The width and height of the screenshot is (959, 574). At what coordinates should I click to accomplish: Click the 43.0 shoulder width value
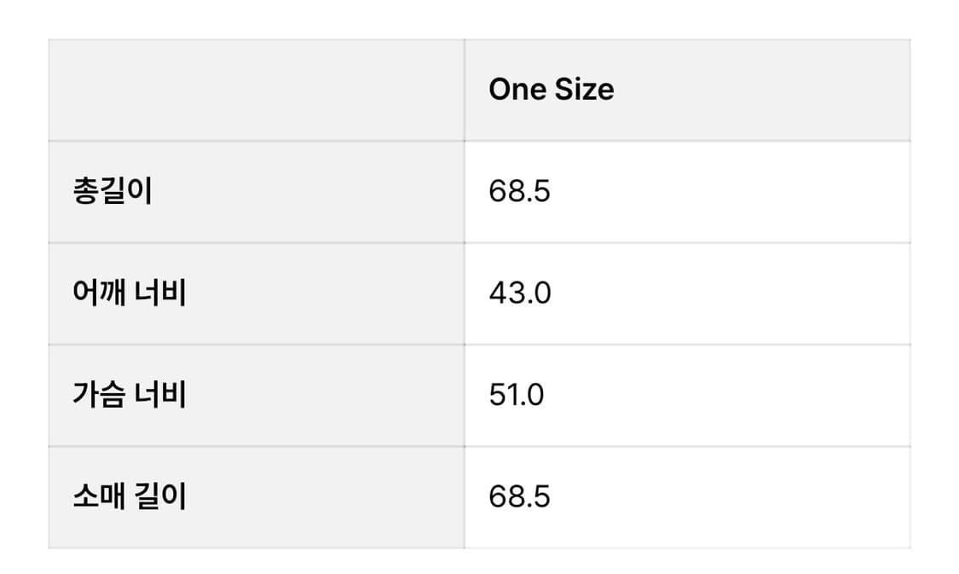pyautogui.click(x=519, y=293)
